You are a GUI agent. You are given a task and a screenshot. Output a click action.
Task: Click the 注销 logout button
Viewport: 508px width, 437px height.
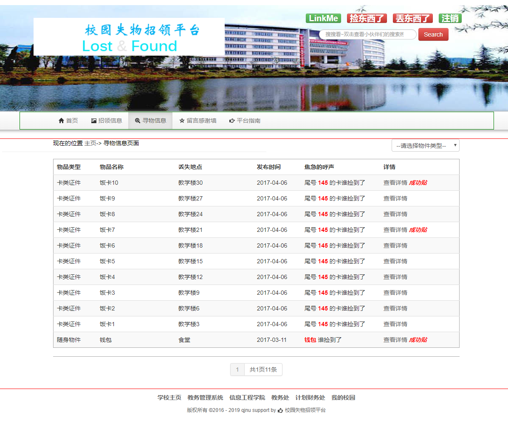(450, 18)
